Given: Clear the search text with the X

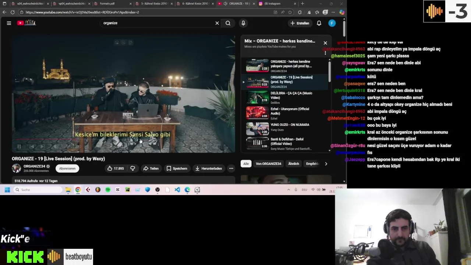Looking at the screenshot, I should [x=217, y=23].
